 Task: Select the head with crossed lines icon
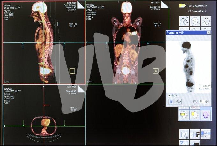point(195,21)
